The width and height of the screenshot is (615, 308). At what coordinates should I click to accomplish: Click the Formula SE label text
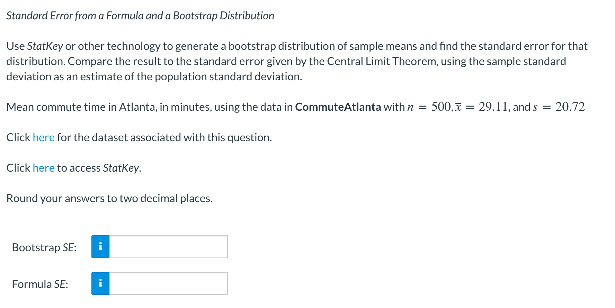39,284
